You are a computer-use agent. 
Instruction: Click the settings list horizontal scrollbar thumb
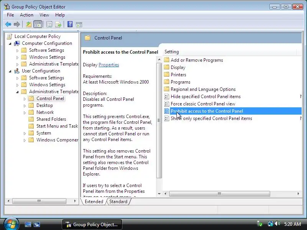point(220,194)
